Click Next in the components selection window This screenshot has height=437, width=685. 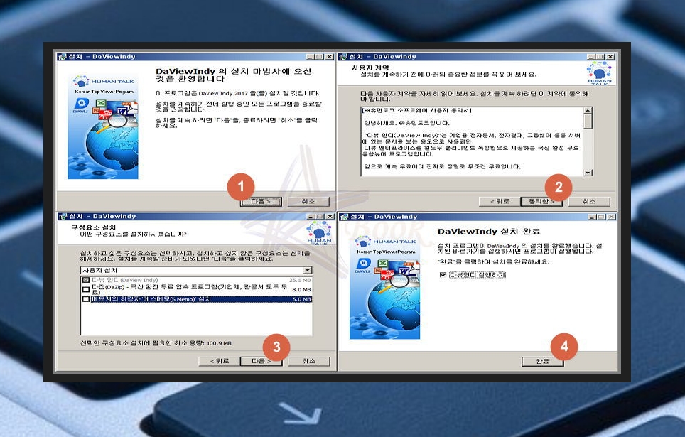[261, 362]
